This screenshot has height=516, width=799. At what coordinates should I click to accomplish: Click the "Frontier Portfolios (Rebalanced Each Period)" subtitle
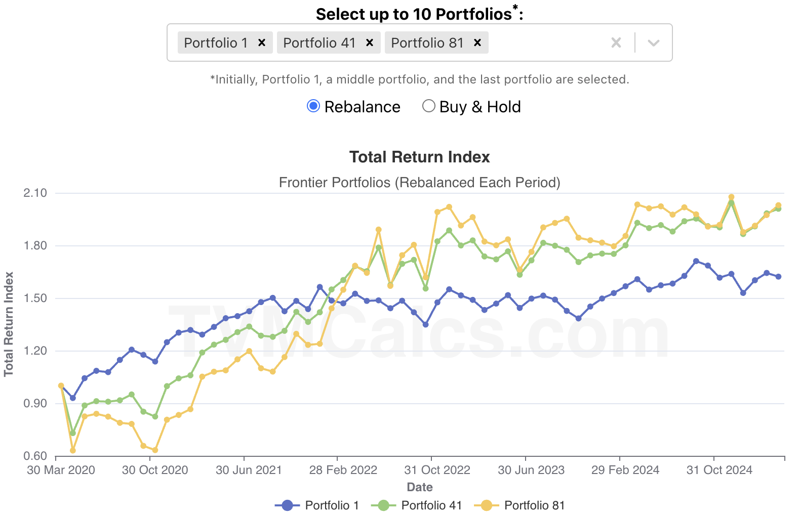(420, 183)
